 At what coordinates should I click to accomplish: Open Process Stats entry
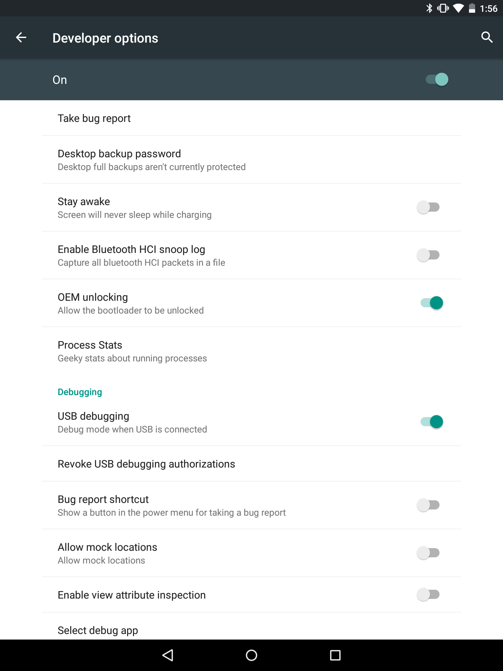pyautogui.click(x=251, y=351)
